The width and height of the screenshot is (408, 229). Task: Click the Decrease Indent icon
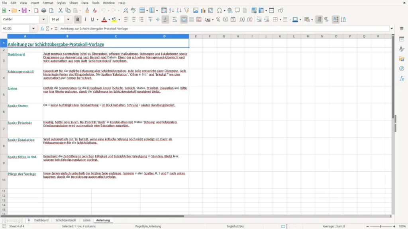(267, 19)
